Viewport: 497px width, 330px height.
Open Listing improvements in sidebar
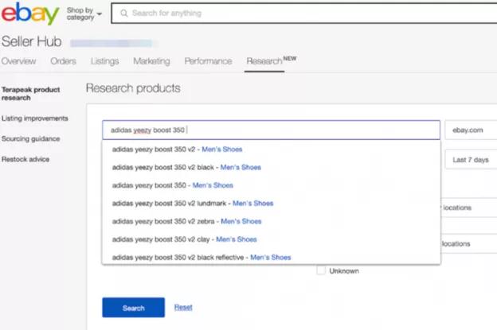coord(35,118)
